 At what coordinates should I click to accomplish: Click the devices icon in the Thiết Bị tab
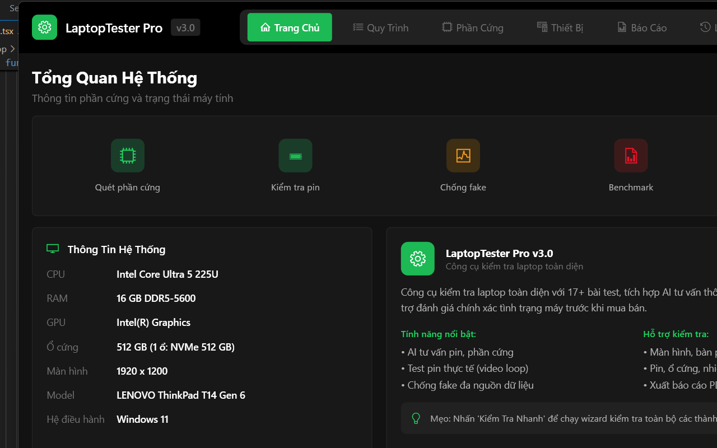[x=542, y=27]
